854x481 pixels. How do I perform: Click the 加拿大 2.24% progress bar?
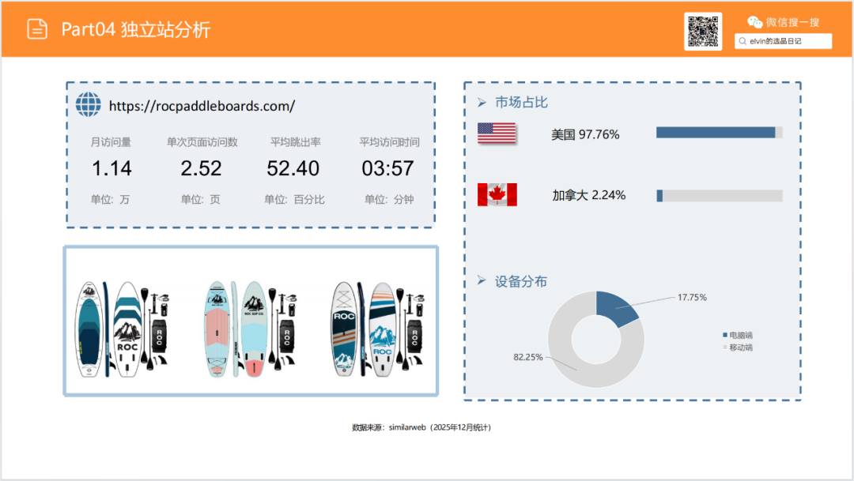point(719,195)
